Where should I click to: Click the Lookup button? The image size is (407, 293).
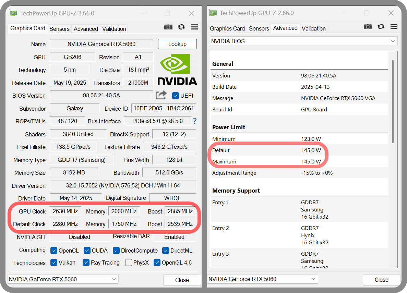(x=177, y=44)
